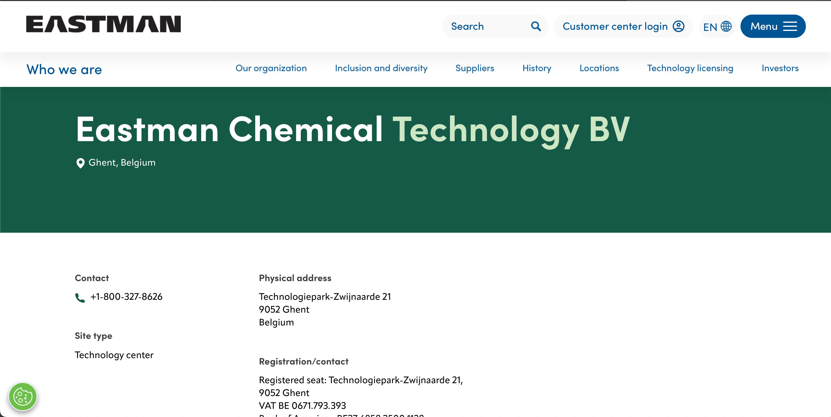The width and height of the screenshot is (831, 417).
Task: Click the green phone icon
Action: [80, 297]
